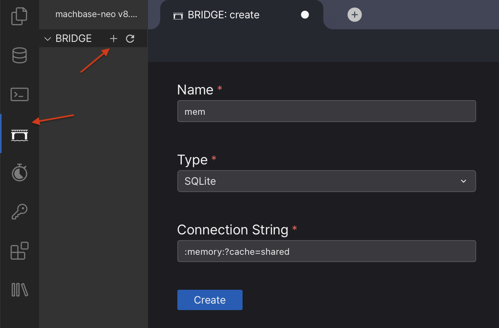Open the references library books icon

pyautogui.click(x=19, y=290)
